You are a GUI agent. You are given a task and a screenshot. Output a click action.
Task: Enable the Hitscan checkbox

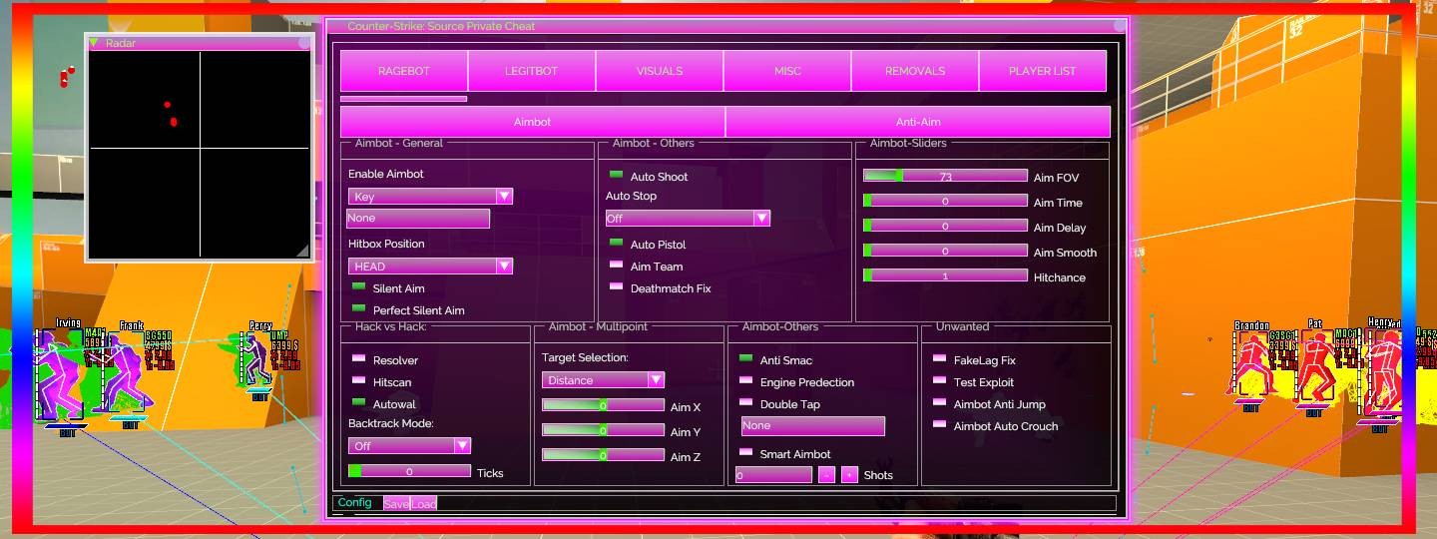tap(359, 381)
